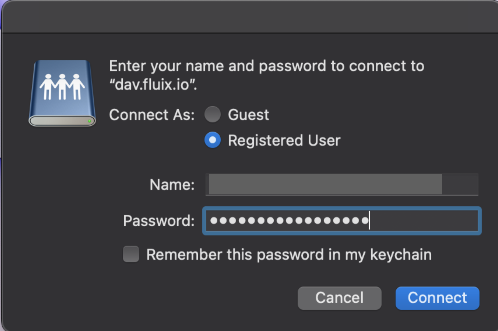Click the shared network drive icon
The width and height of the screenshot is (498, 331).
click(62, 93)
